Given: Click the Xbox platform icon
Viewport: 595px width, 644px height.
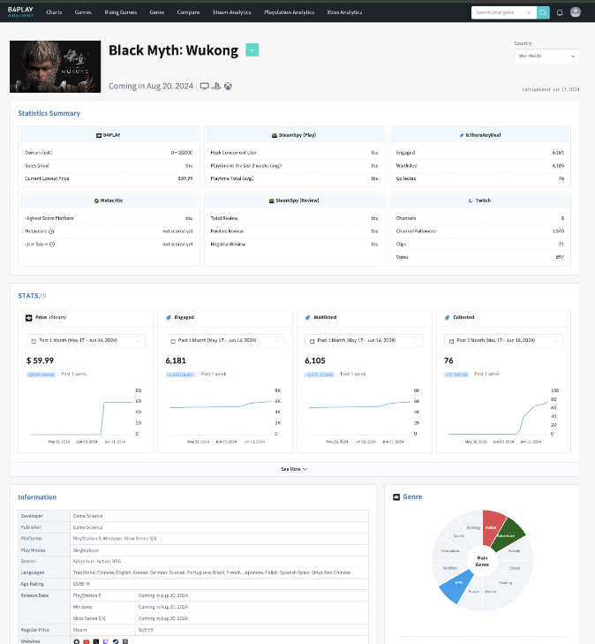Looking at the screenshot, I should (x=228, y=87).
